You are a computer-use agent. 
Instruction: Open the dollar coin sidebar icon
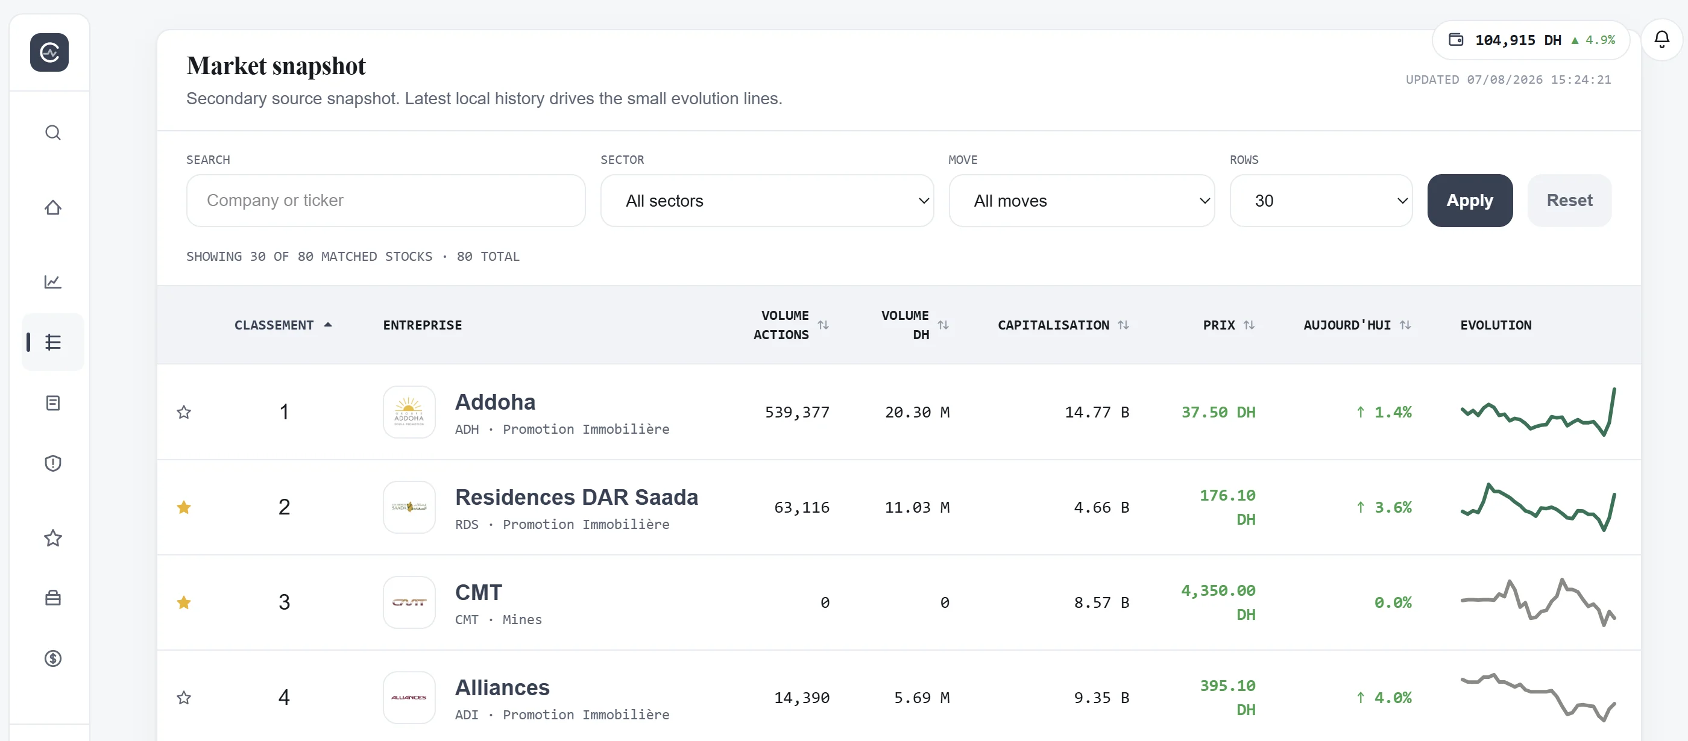(53, 658)
